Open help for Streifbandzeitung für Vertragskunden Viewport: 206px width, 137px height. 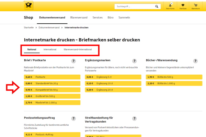click(134, 119)
